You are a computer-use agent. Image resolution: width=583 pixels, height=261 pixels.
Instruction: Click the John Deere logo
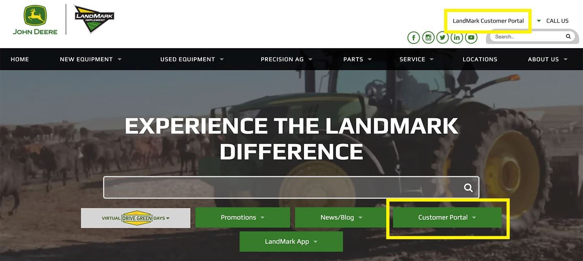click(35, 20)
